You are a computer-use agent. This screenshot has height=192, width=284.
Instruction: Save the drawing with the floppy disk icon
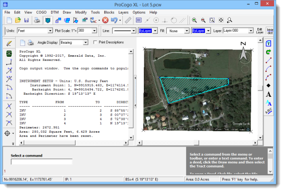click(27, 20)
